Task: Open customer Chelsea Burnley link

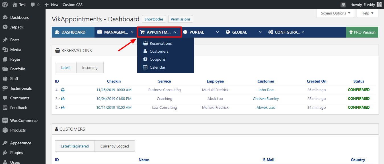Action: [x=266, y=99]
